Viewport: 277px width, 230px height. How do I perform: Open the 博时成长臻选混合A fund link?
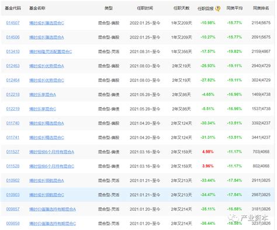(x=47, y=37)
